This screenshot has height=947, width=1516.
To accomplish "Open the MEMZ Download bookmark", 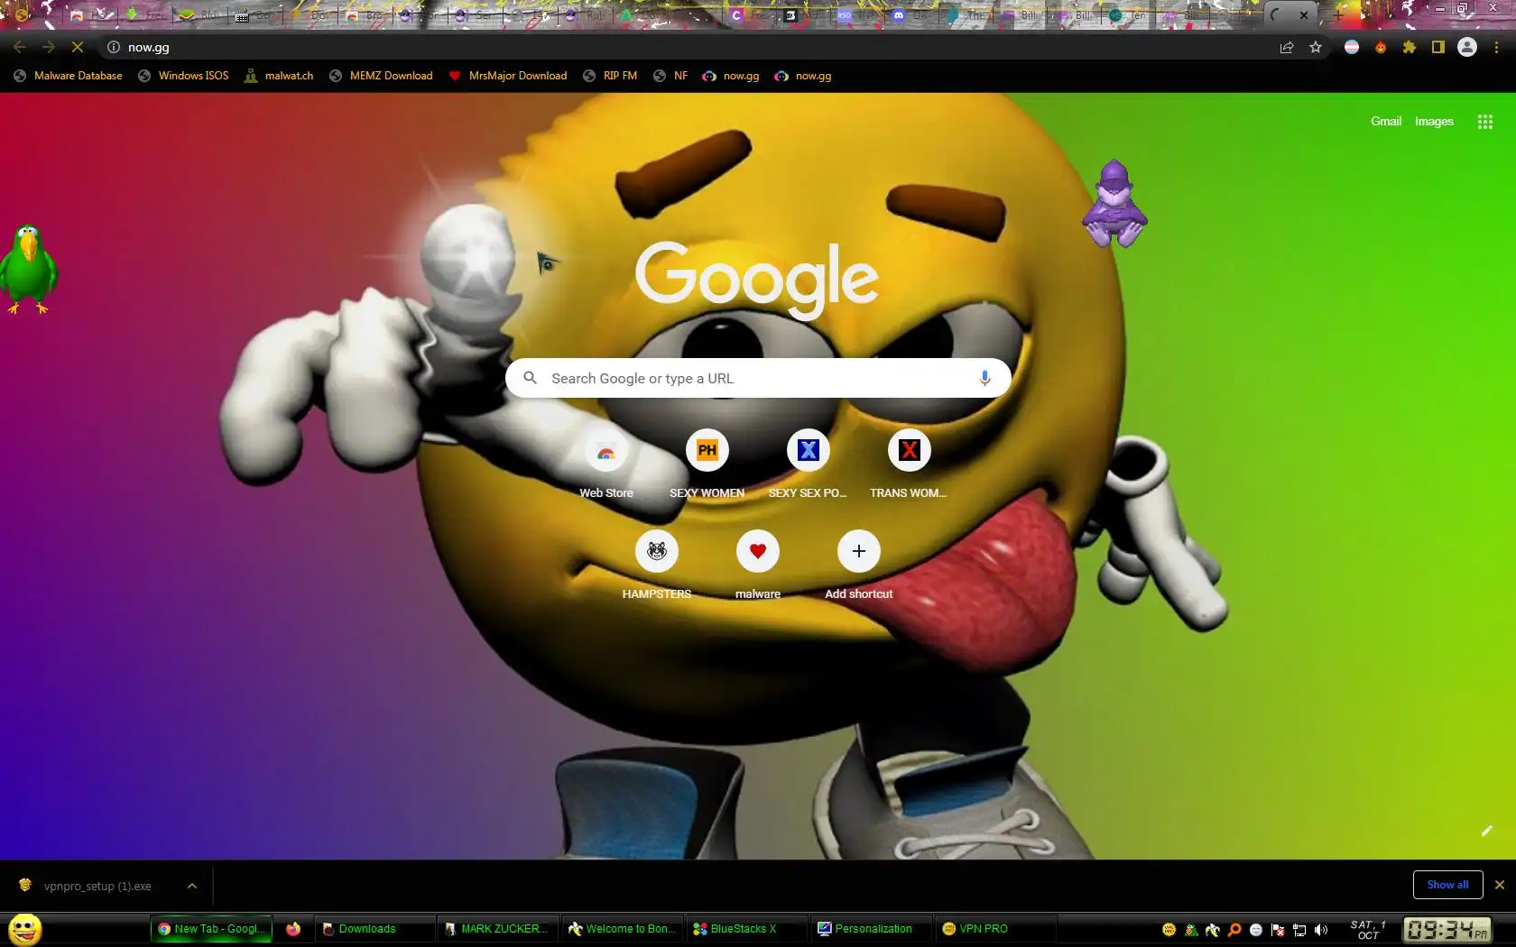I will 381,76.
